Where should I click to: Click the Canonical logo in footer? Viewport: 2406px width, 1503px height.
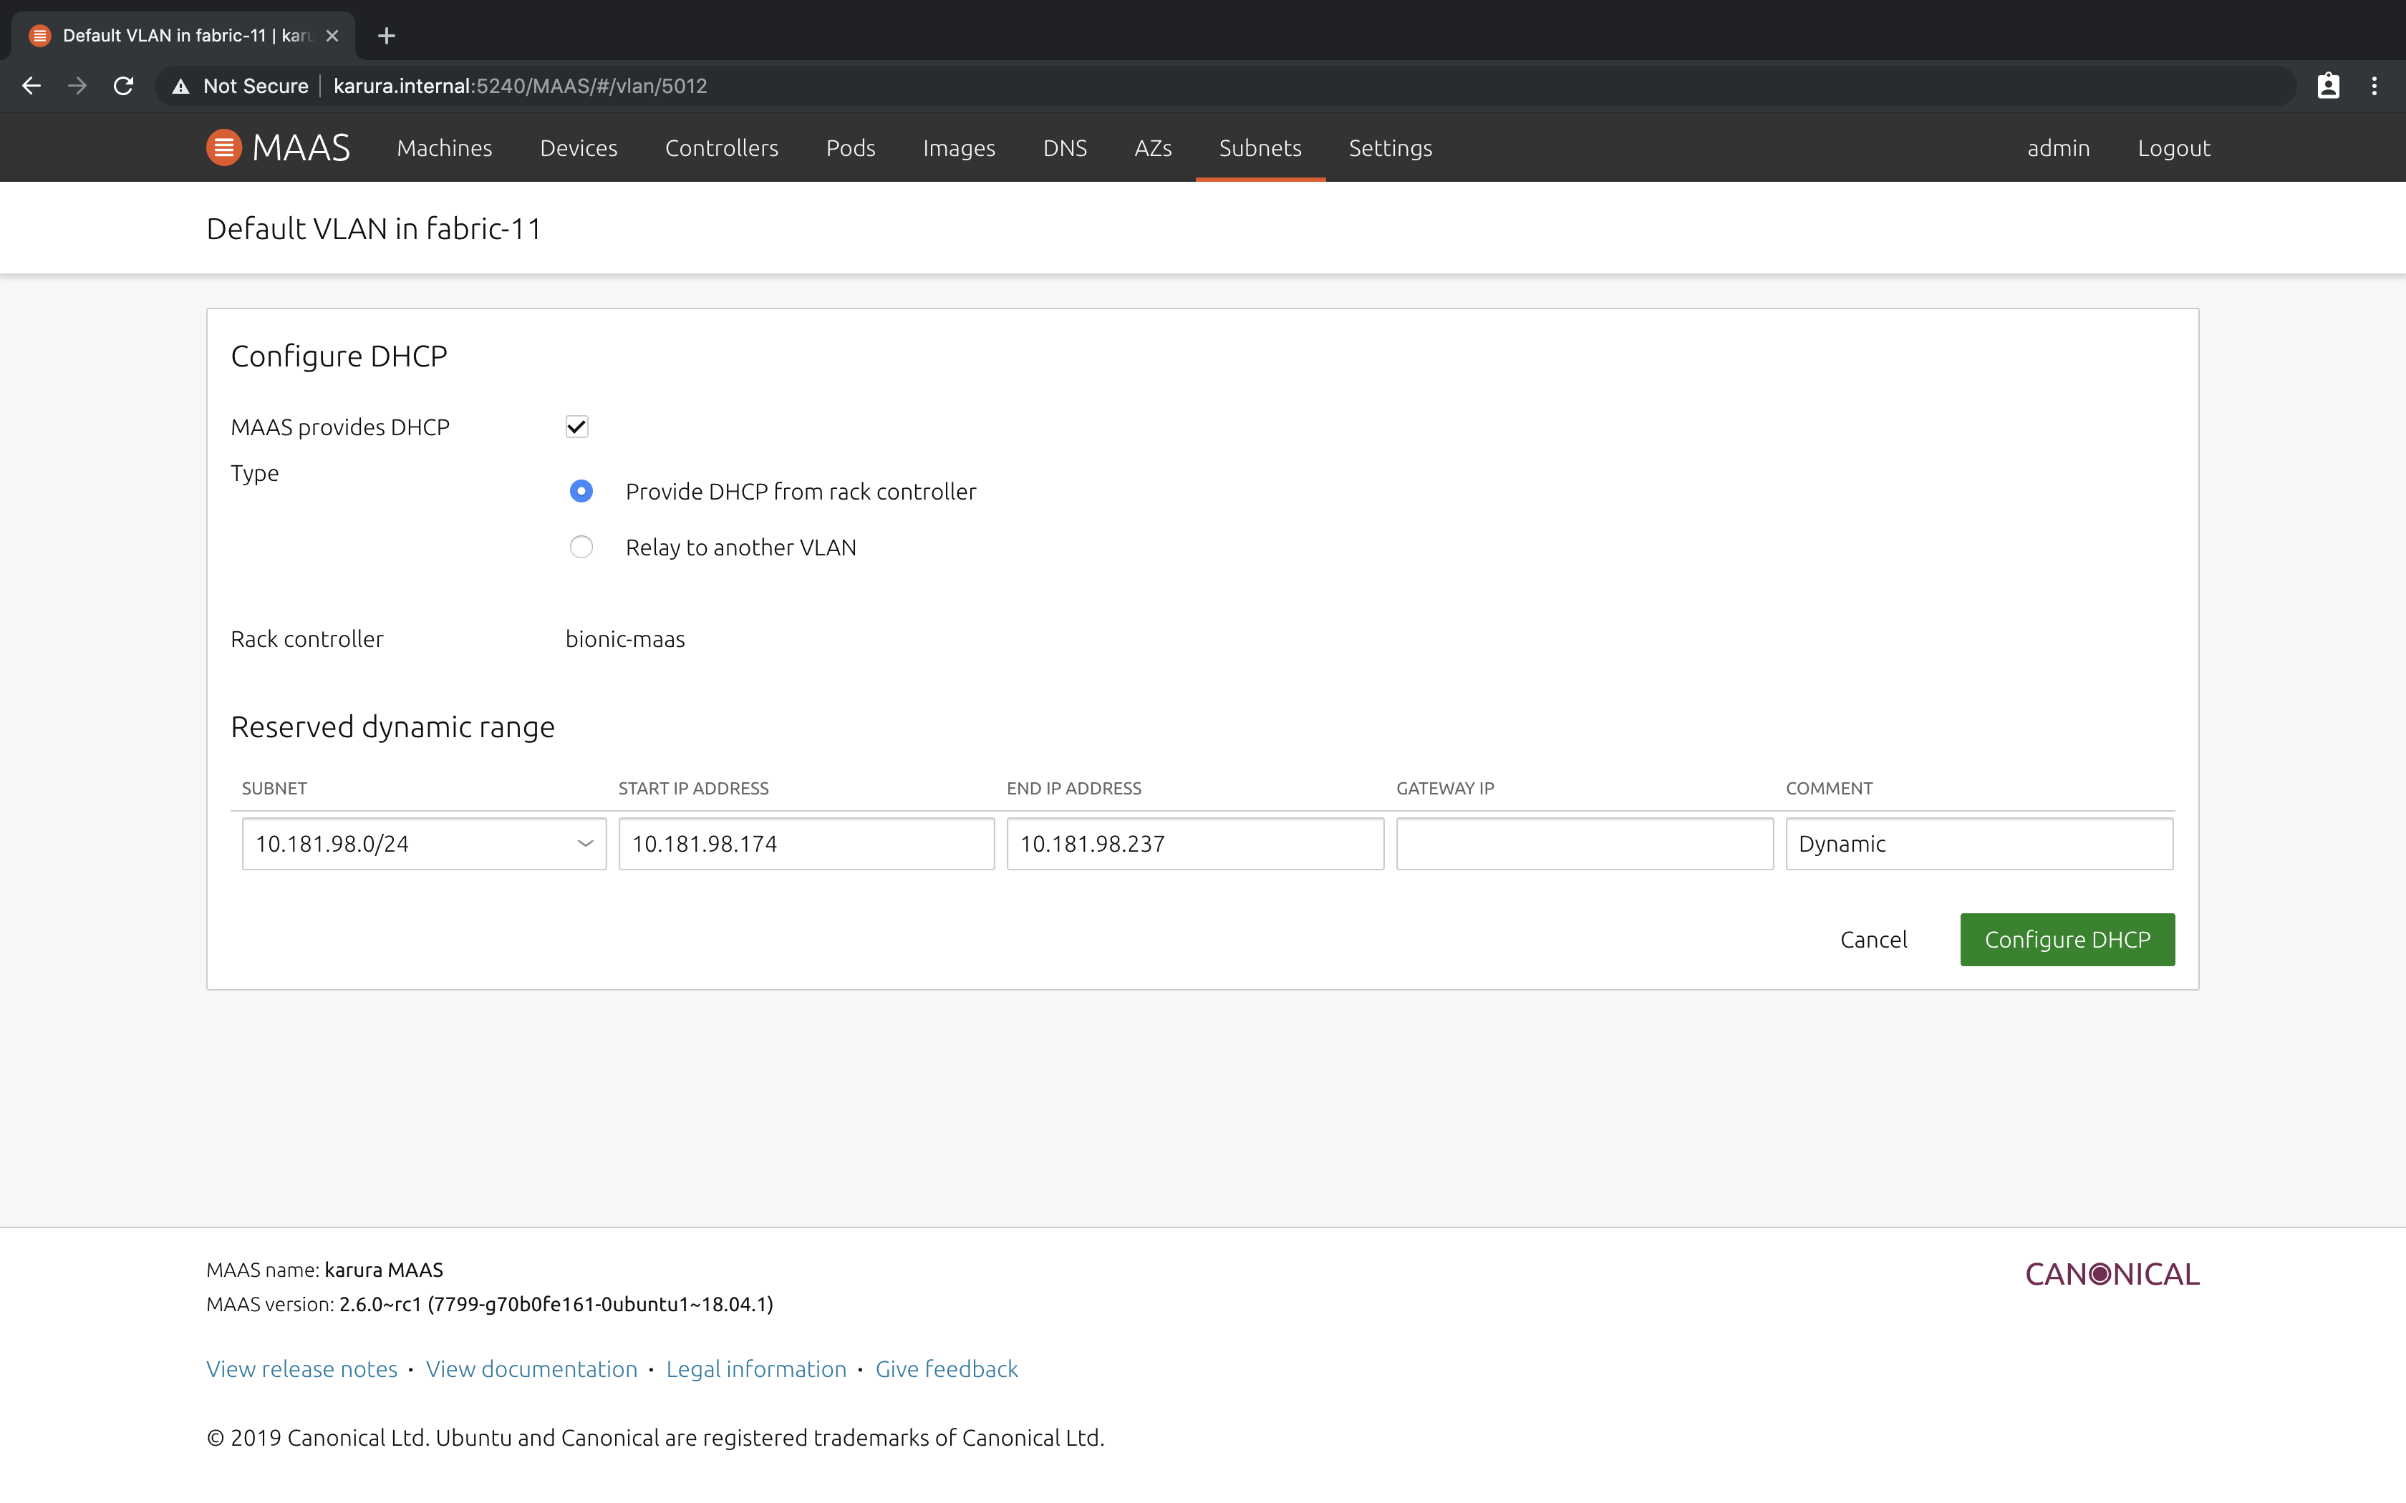pyautogui.click(x=2112, y=1275)
